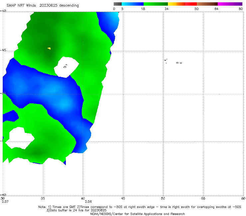Image resolution: width=246 pixels, height=216 pixels.
Task: Click the latitude label "-45"
Action: tap(3, 50)
